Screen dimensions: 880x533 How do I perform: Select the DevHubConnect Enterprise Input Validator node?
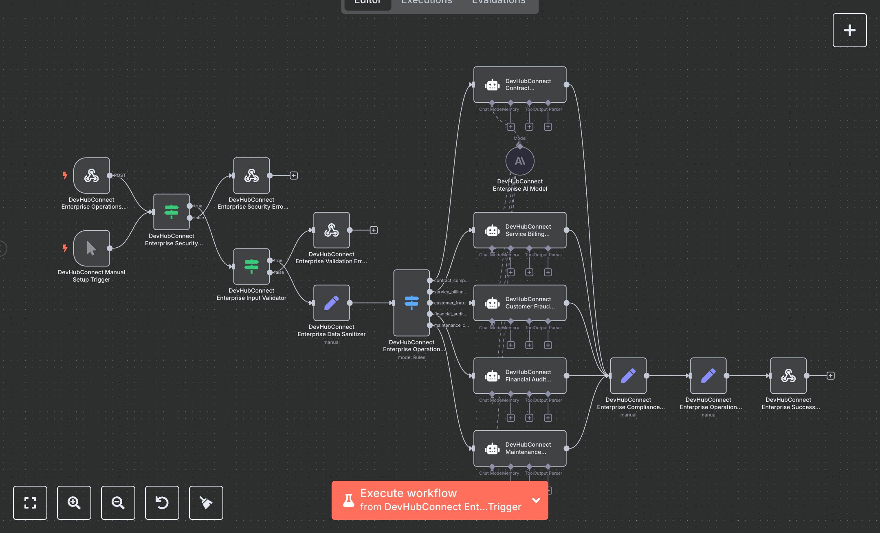click(x=251, y=266)
